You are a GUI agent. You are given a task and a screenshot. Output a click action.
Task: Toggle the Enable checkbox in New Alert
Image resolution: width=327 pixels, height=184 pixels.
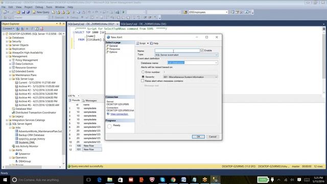point(202,51)
